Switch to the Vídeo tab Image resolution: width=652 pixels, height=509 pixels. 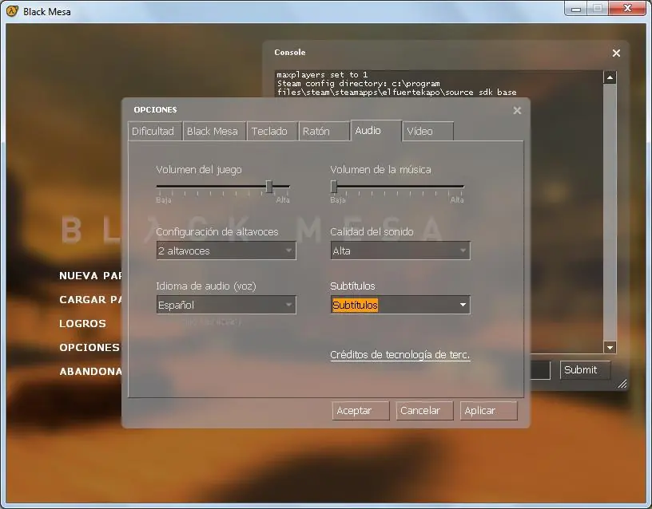428,131
